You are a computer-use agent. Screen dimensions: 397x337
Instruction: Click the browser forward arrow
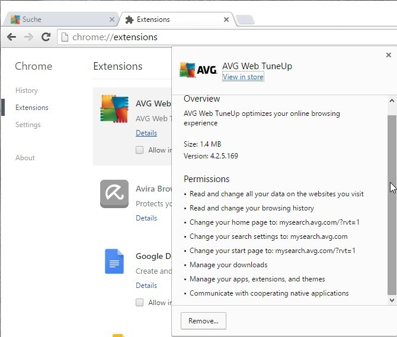(28, 37)
